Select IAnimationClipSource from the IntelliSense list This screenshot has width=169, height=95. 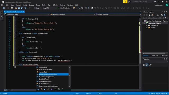point(46,77)
